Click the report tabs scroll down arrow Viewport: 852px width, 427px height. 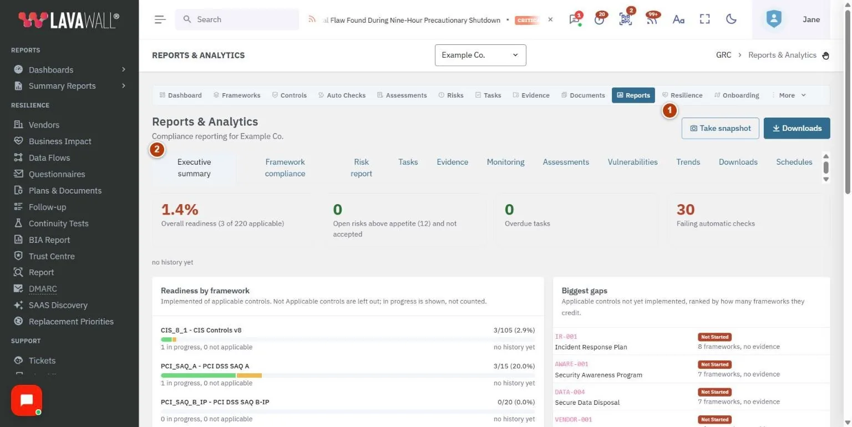tap(826, 179)
